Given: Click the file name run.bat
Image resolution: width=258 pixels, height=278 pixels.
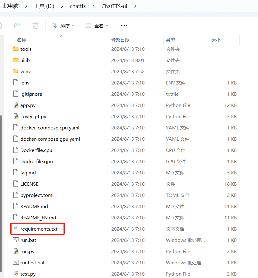Looking at the screenshot, I should 28,240.
